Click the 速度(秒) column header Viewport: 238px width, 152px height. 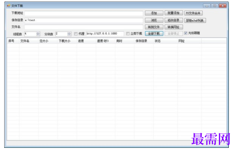coord(105,41)
